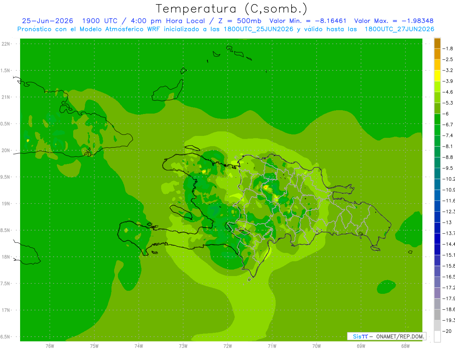Viewport: 455px width, 351px height.
Task: Click the dark orange band at the top of the color bar
Action: (x=437, y=43)
